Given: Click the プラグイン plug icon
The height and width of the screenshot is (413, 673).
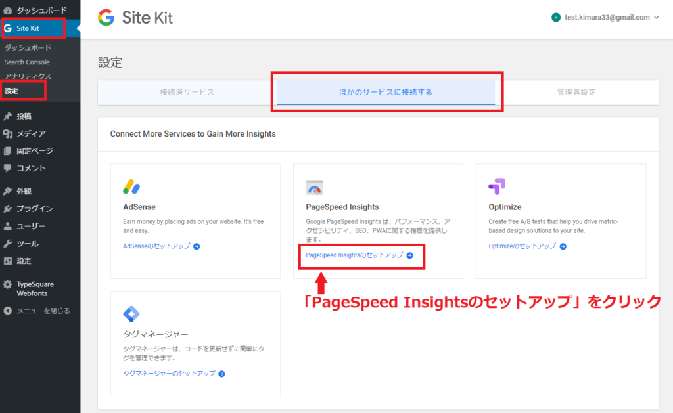Looking at the screenshot, I should point(8,209).
